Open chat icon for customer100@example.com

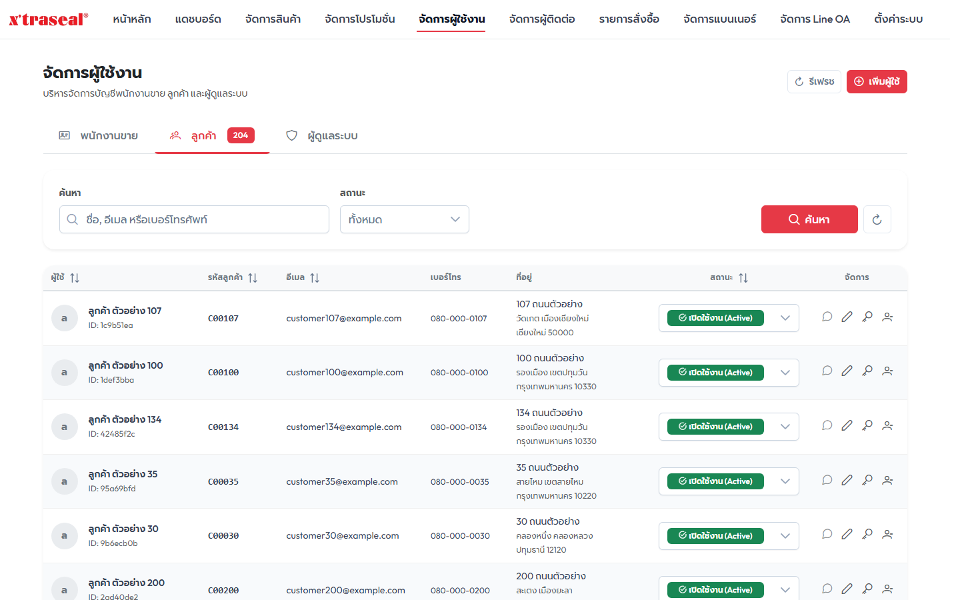click(x=827, y=371)
